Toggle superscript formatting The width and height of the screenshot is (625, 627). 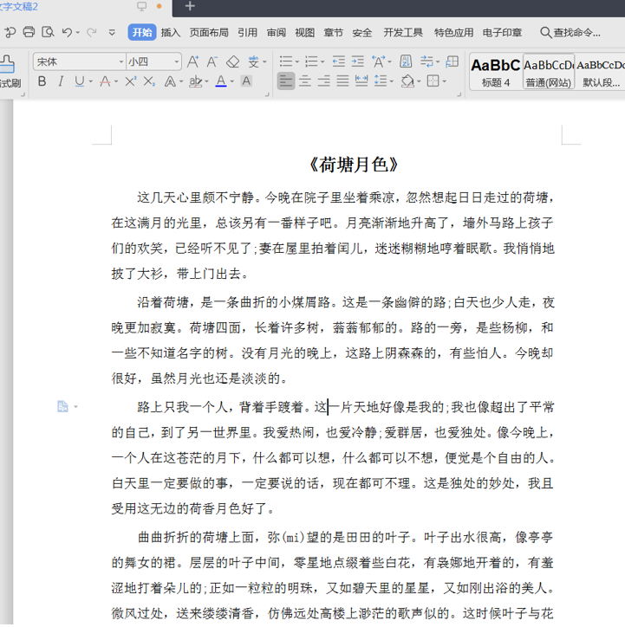click(x=130, y=81)
